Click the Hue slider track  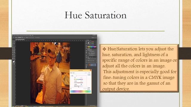tap(78, 79)
